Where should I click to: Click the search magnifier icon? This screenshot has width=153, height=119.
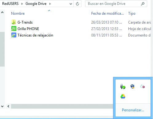coord(143,4)
